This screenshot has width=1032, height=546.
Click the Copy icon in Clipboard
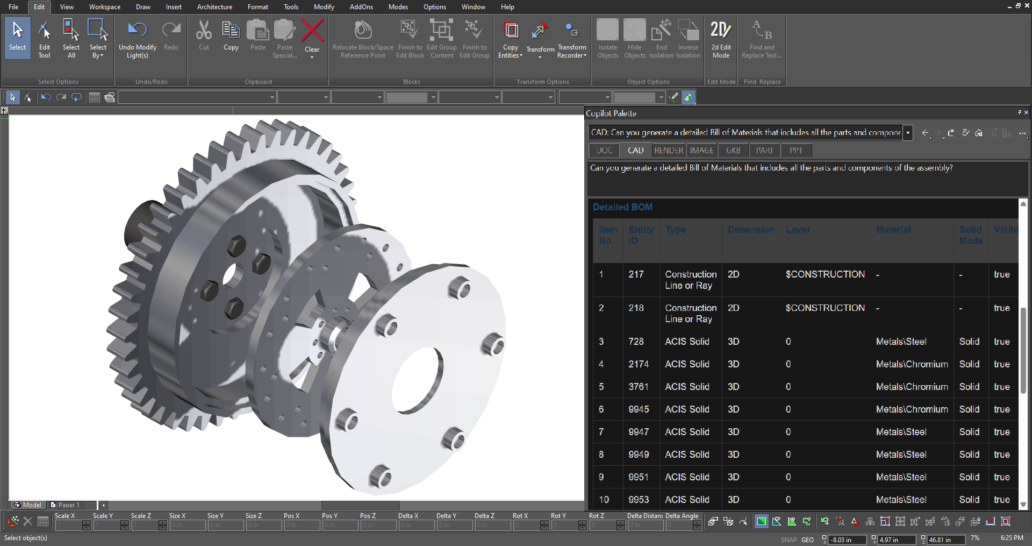pos(231,30)
